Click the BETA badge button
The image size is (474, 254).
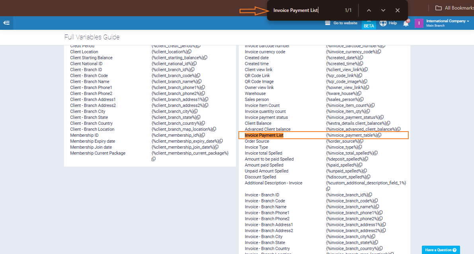tap(369, 25)
